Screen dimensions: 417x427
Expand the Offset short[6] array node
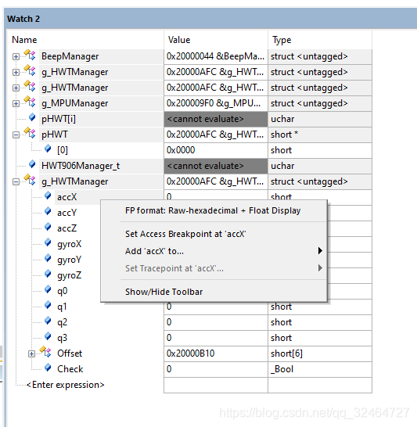pyautogui.click(x=31, y=353)
